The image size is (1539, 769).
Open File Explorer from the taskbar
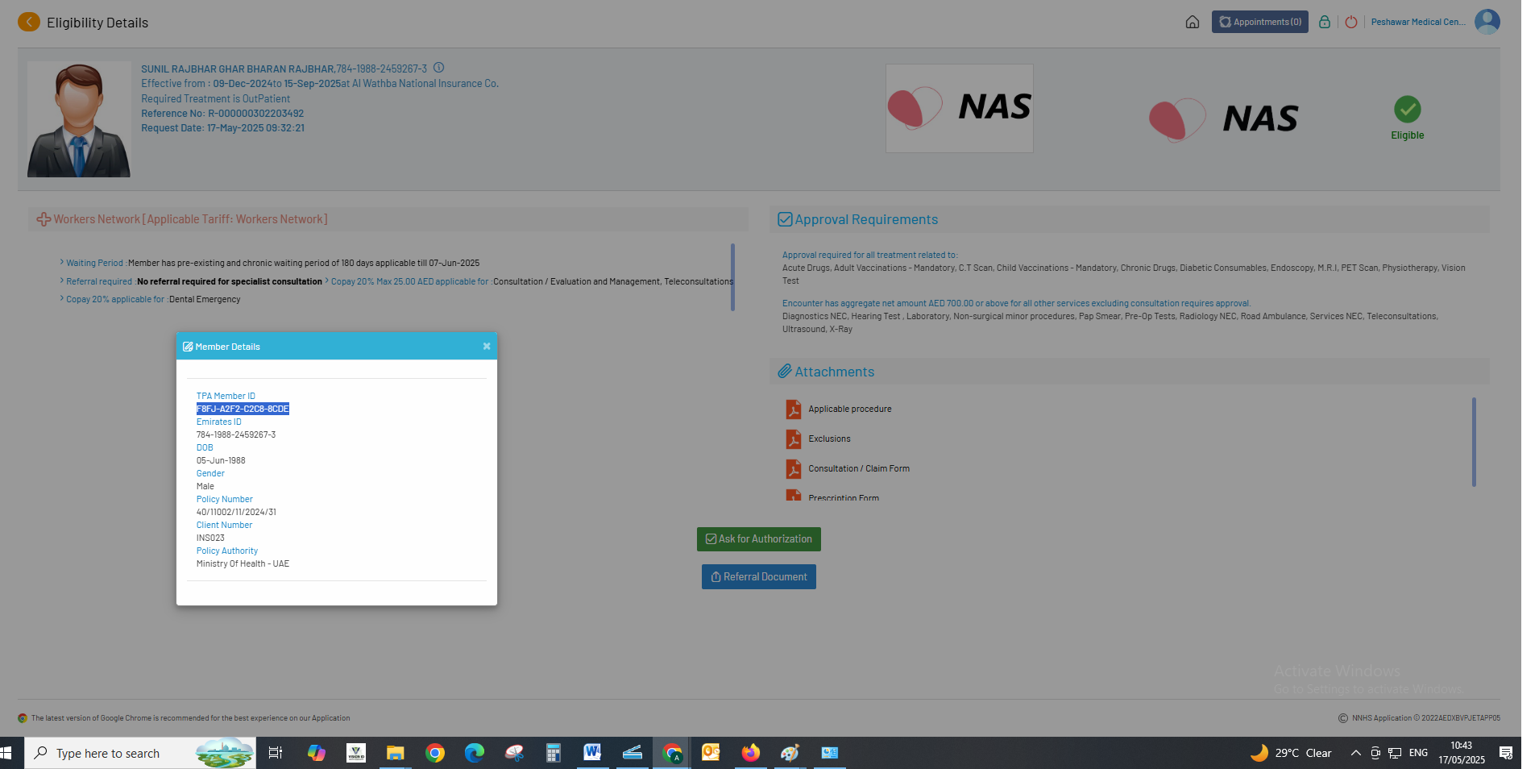(395, 753)
